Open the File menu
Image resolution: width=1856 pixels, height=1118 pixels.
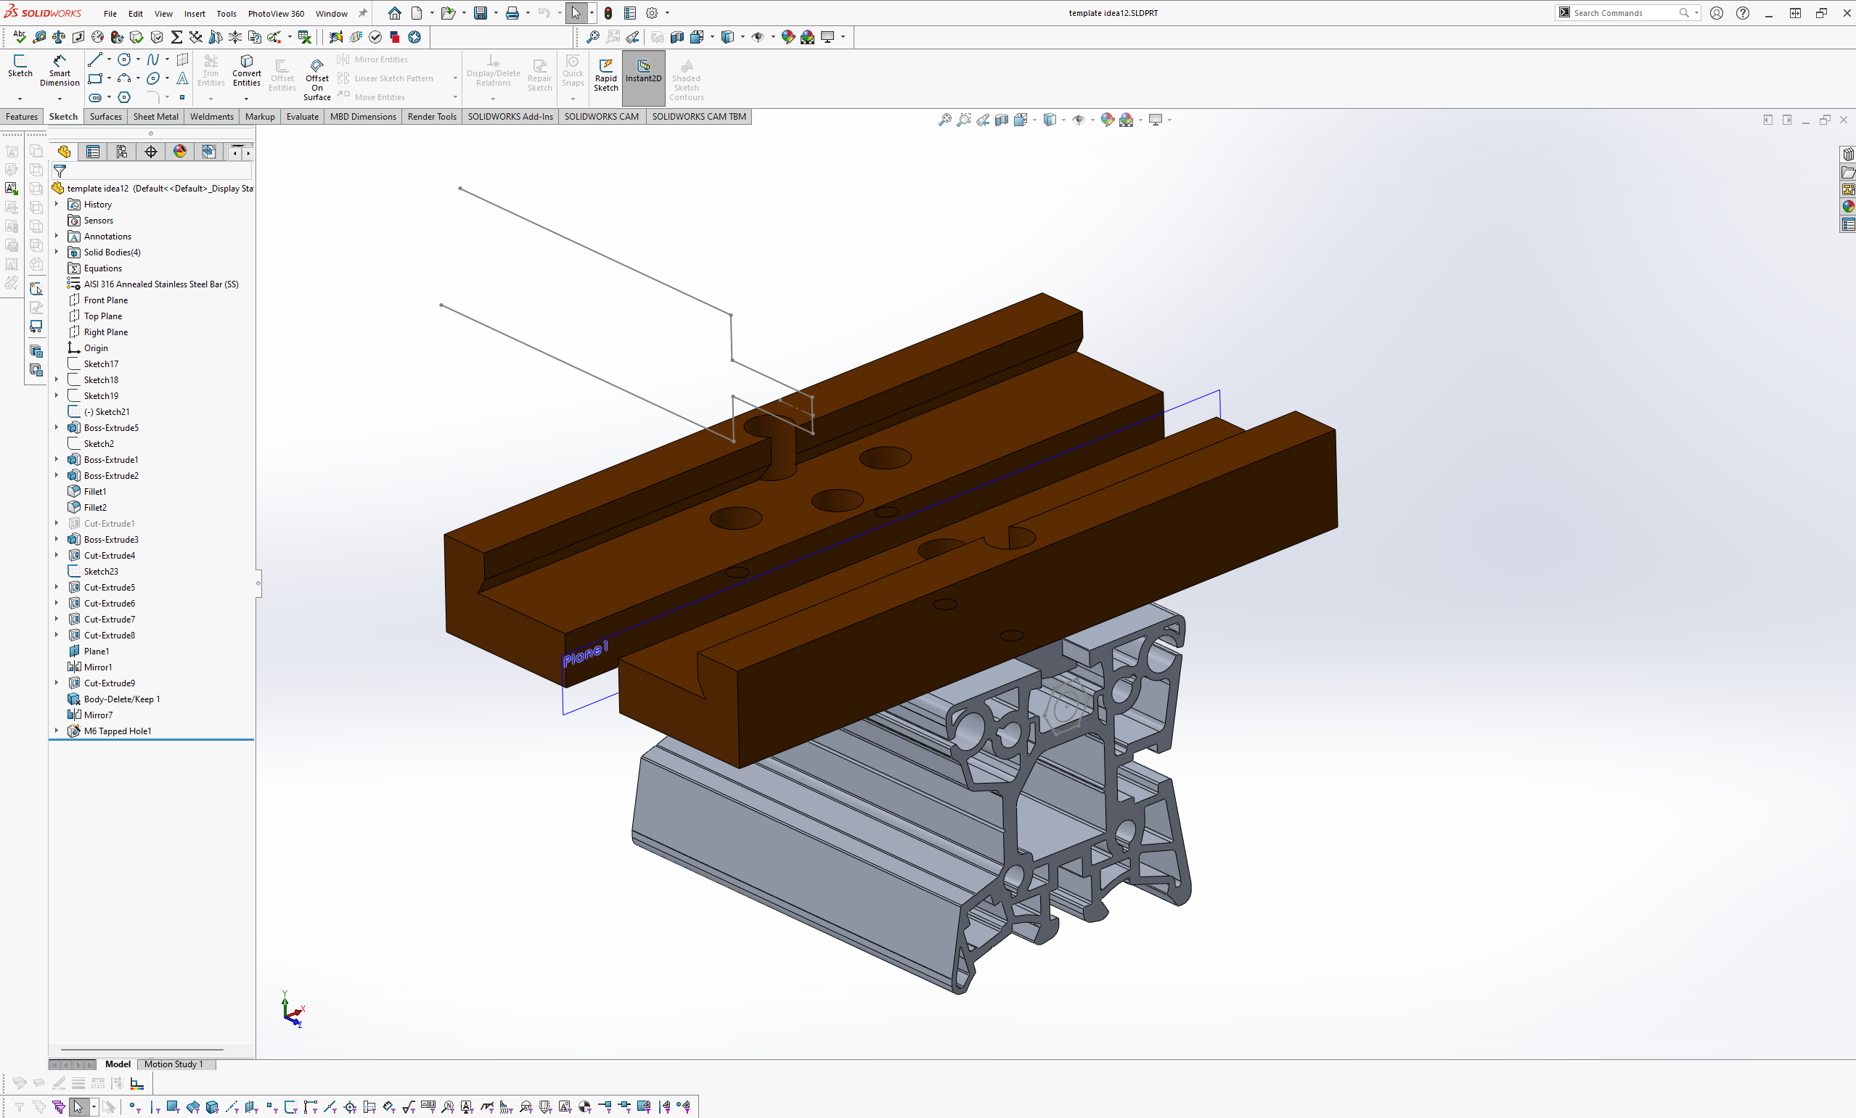click(x=110, y=14)
